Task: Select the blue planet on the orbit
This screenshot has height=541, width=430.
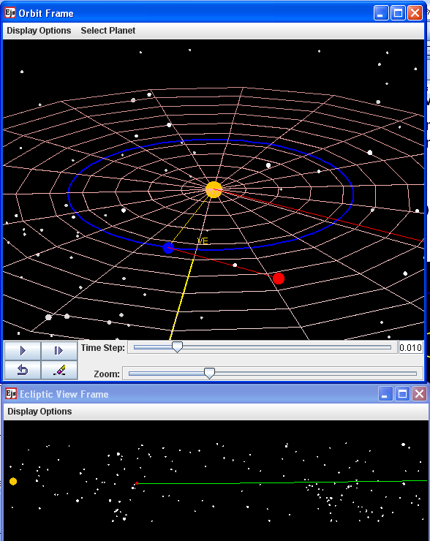Action: pos(168,248)
